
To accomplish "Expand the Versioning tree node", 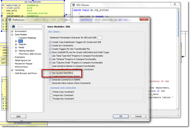I will [x=12, y=70].
